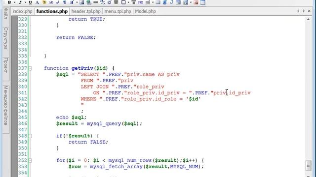Click the yellow face toolbar icon
The width and height of the screenshot is (316, 177).
(44, 2)
